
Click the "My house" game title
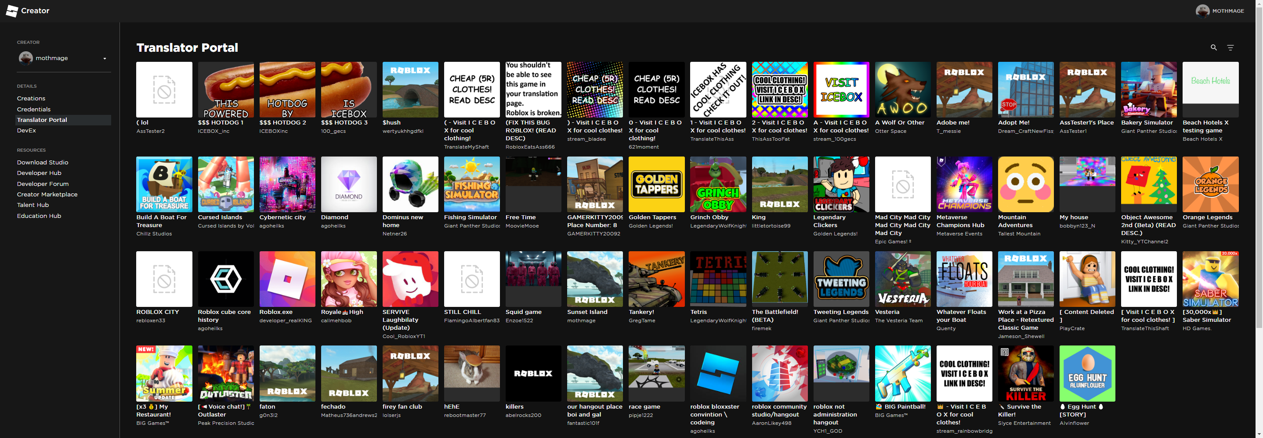coord(1074,217)
